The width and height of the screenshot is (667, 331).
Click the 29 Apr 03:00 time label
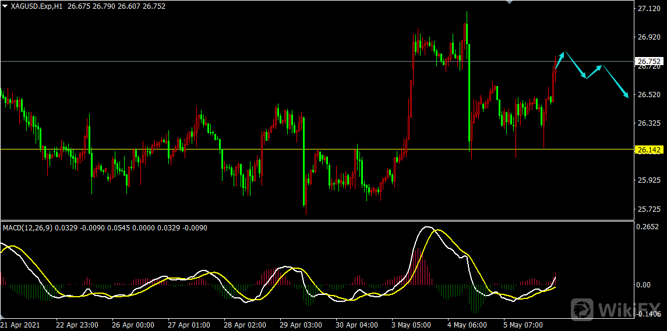click(x=299, y=325)
